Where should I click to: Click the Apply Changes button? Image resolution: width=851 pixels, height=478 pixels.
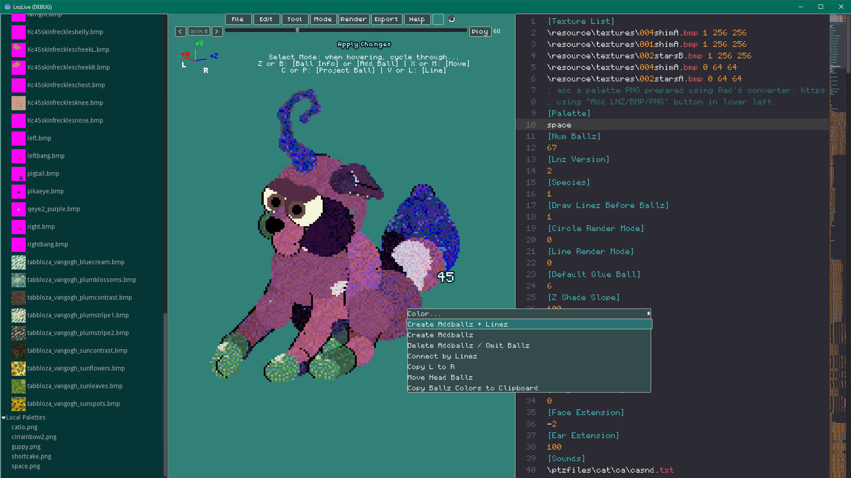click(364, 44)
